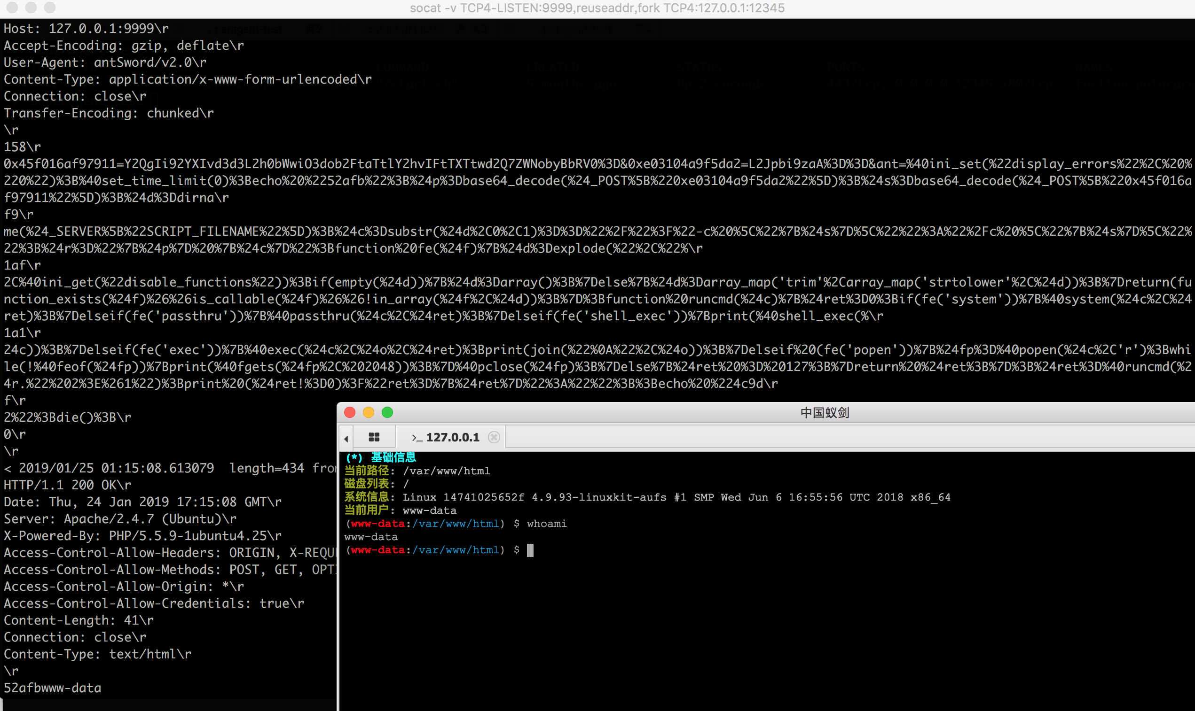
Task: Place cursor at the AntSword shell prompt cursor
Action: [x=530, y=550]
